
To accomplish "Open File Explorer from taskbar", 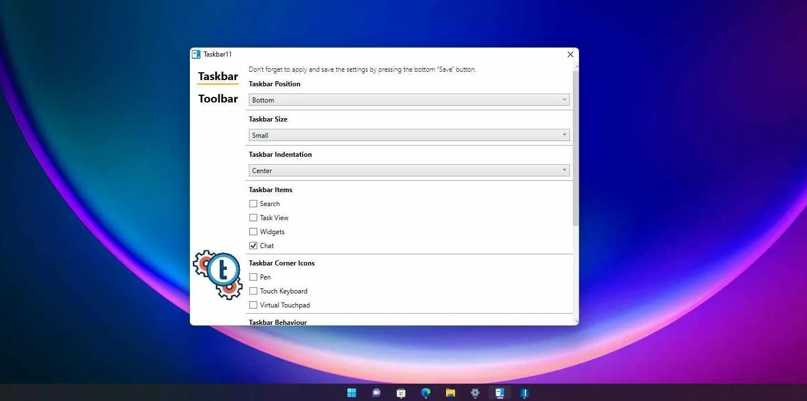I will click(x=450, y=393).
